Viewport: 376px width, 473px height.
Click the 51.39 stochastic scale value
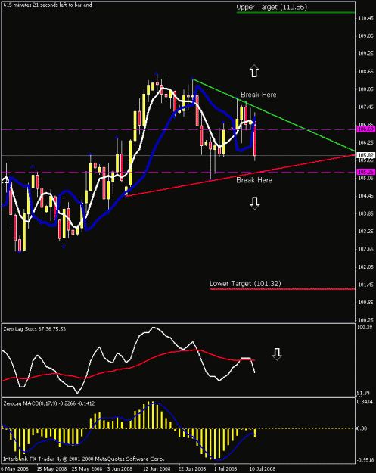363,393
